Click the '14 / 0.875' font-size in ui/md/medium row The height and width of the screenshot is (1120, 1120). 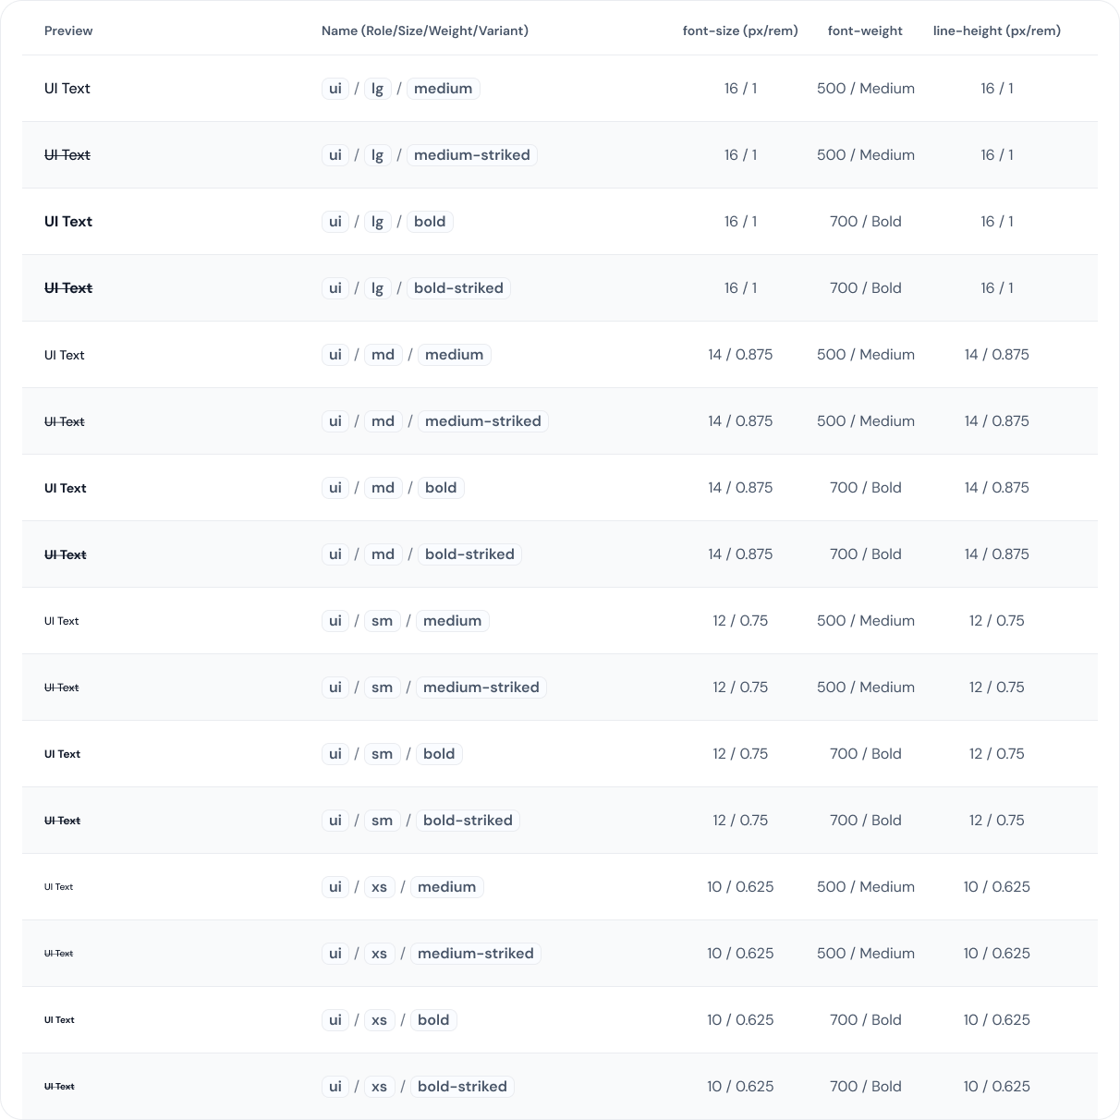coord(740,355)
